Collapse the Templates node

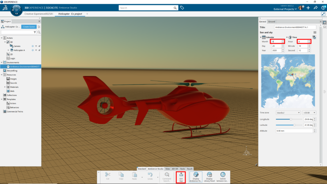tap(2, 99)
